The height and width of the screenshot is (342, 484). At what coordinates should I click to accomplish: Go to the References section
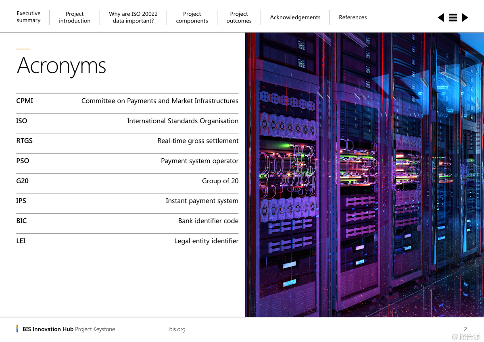[x=353, y=17]
